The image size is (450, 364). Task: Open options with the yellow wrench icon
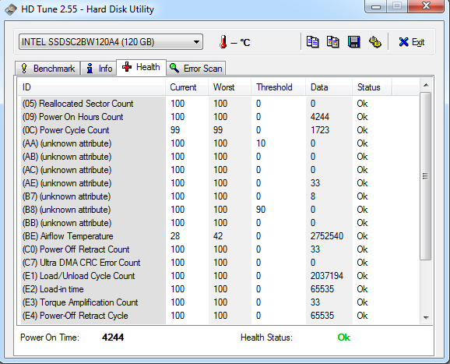pyautogui.click(x=374, y=42)
